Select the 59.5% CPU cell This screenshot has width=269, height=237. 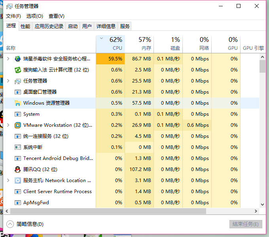(x=110, y=59)
